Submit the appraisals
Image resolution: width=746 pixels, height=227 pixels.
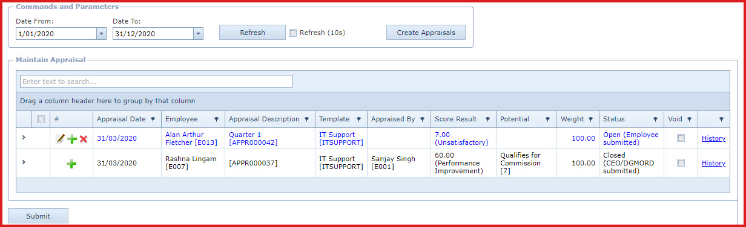(38, 216)
